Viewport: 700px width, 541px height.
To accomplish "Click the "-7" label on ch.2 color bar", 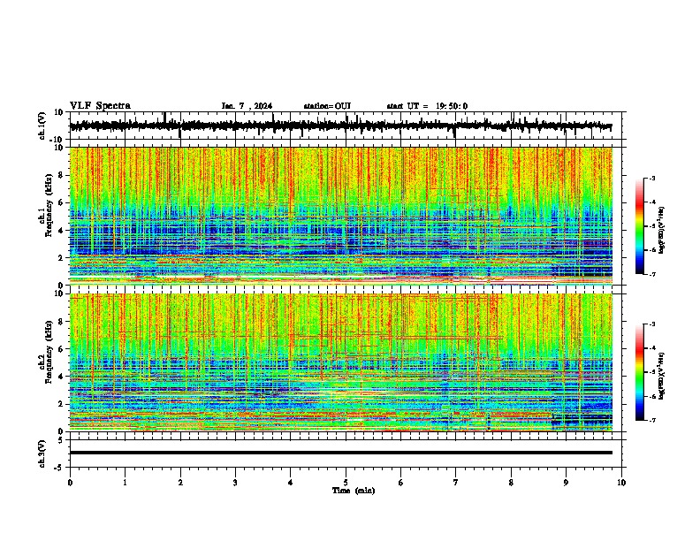I will 652,421.
